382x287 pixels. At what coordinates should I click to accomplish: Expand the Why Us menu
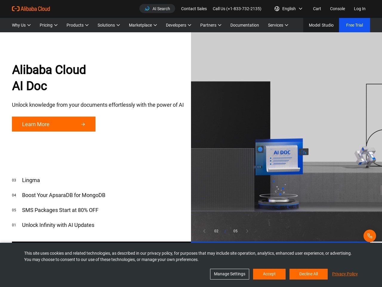pos(21,25)
